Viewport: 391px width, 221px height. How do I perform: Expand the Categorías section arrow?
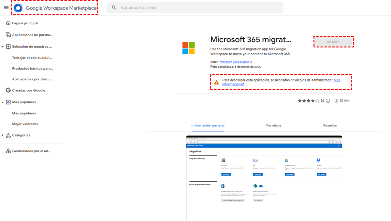pyautogui.click(x=3, y=135)
